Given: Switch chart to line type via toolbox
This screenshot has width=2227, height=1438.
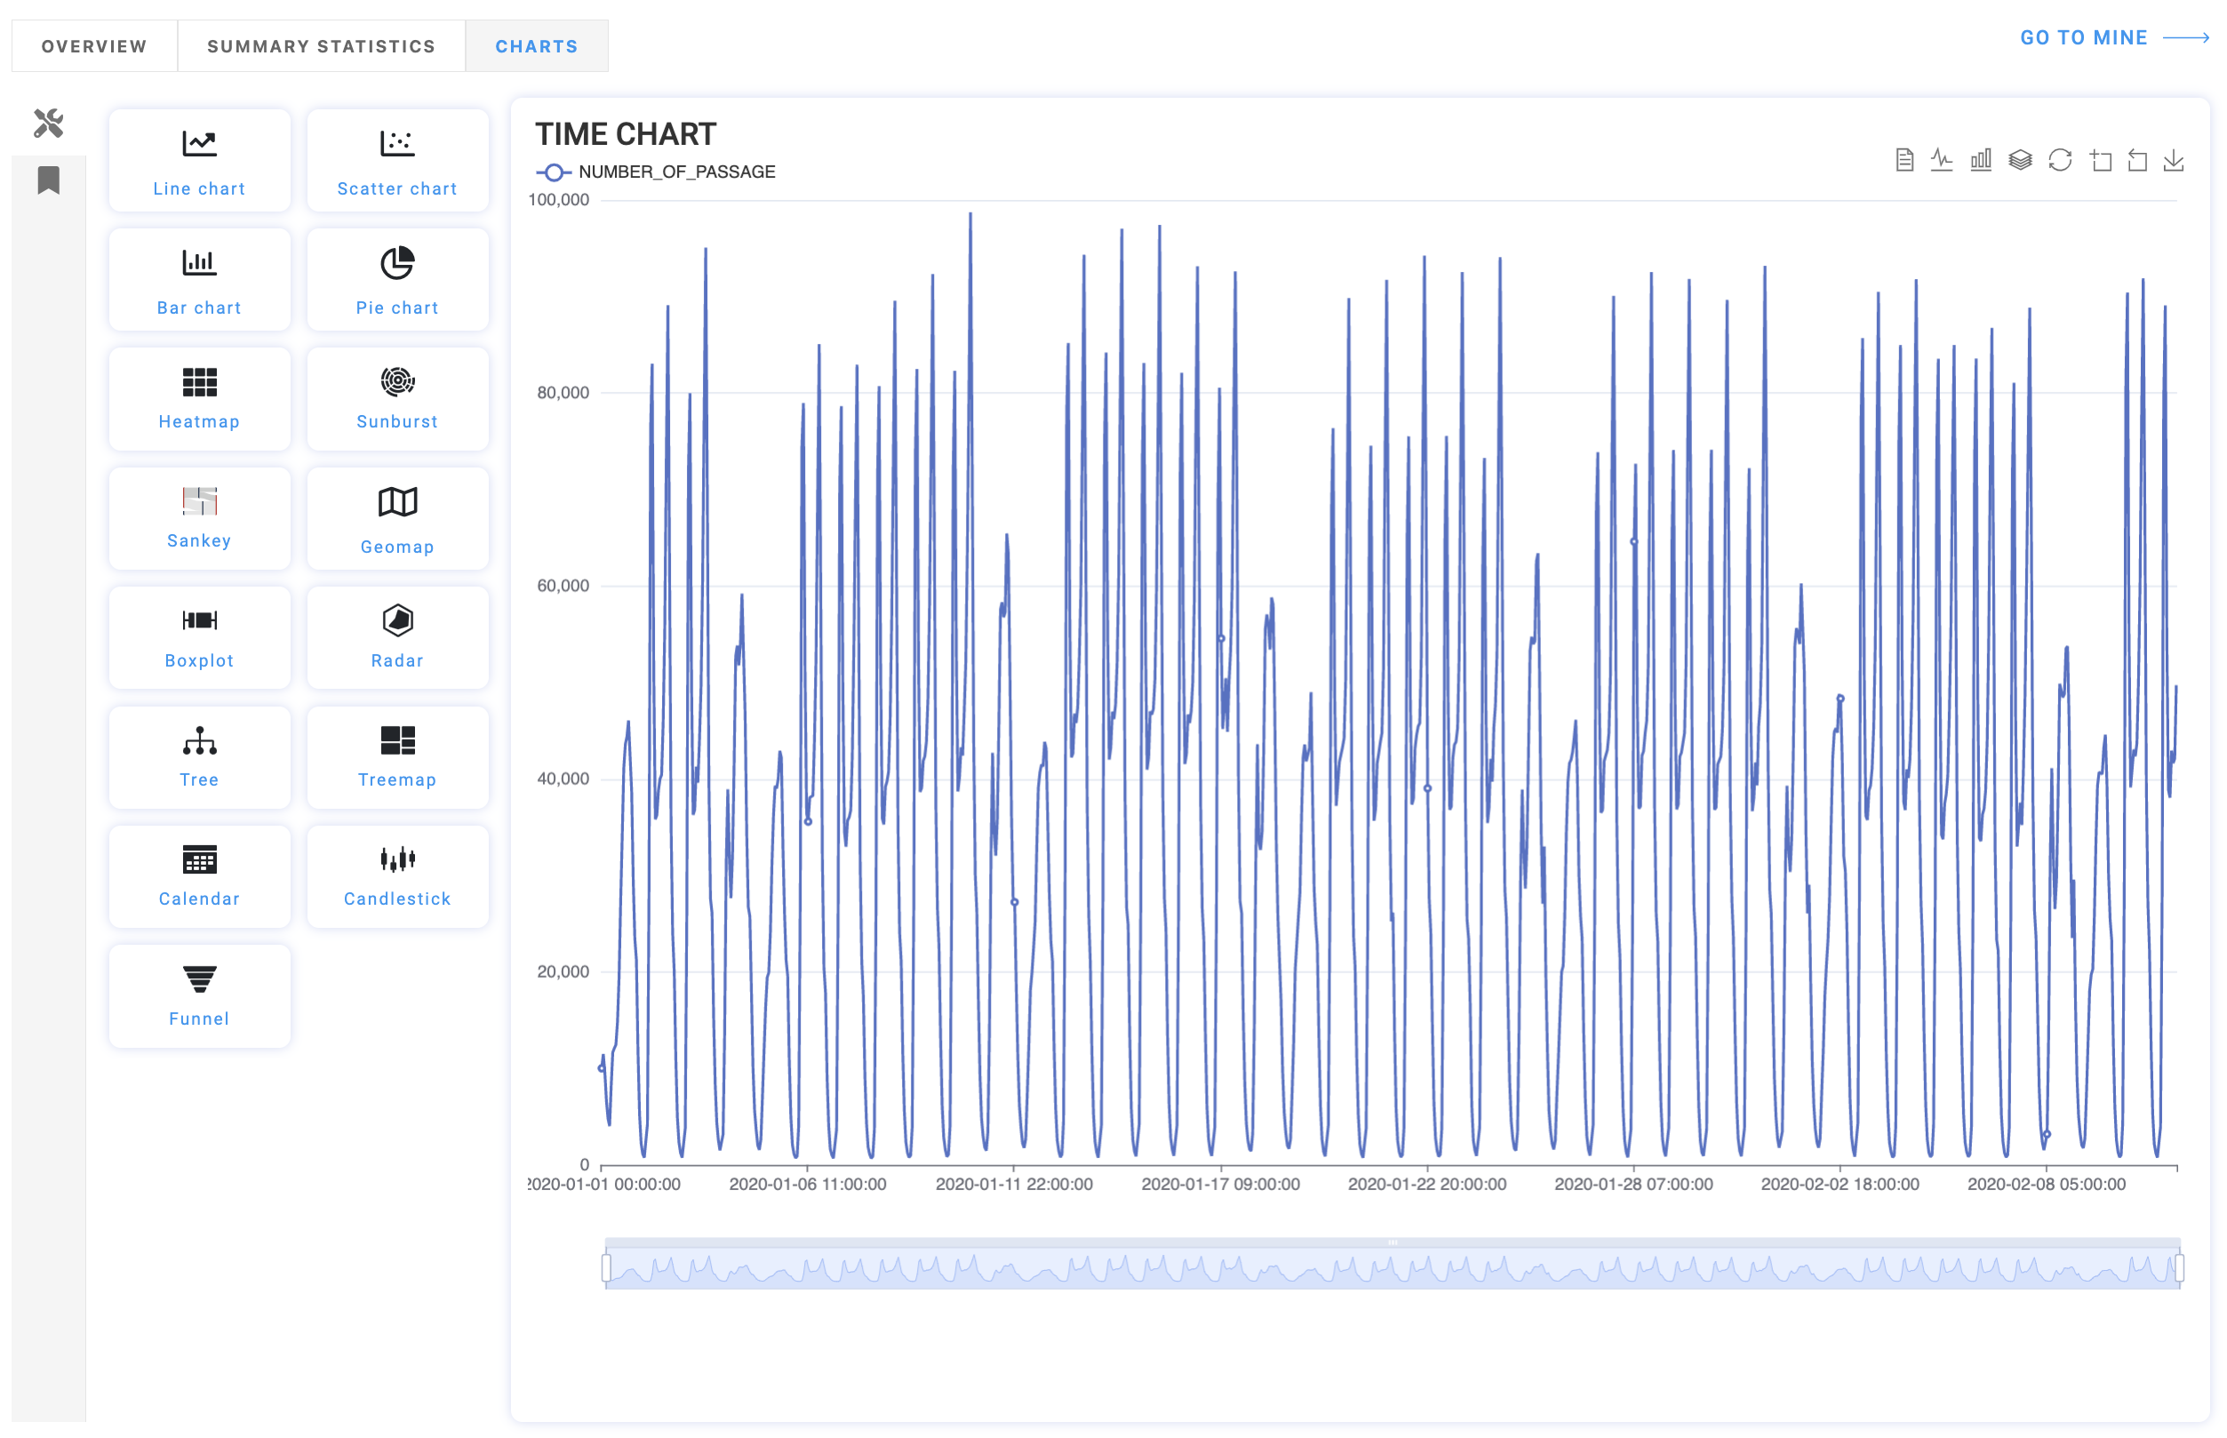Looking at the screenshot, I should click(x=1941, y=161).
